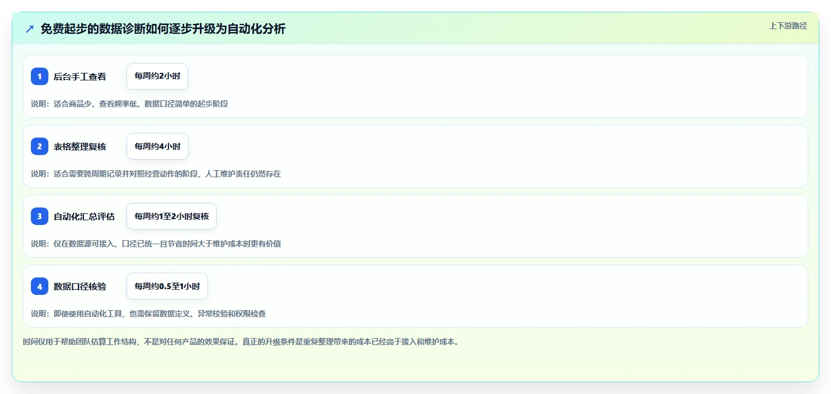Screen dimensions: 831x394
Task: Click the description starting 说明:适合商品少
Action: [129, 104]
